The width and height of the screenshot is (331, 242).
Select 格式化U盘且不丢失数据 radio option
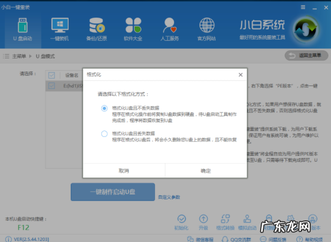[104, 108]
